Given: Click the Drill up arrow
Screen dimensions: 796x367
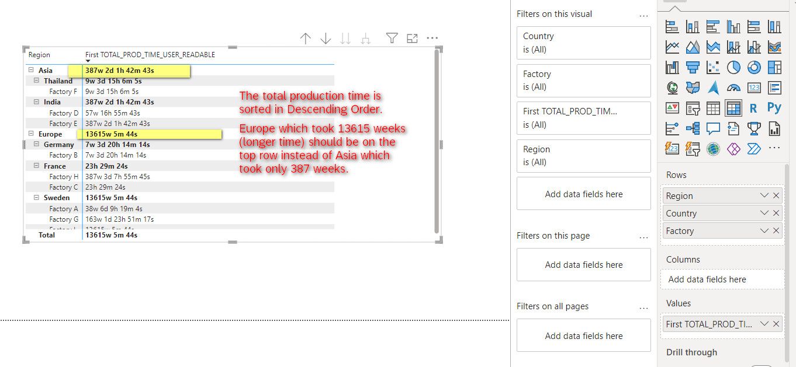Looking at the screenshot, I should 305,39.
